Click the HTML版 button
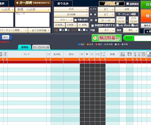 coord(112,4)
